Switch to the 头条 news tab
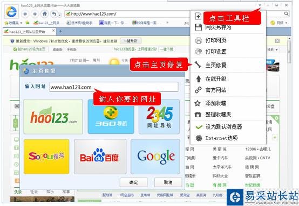This screenshot has width=299, height=206. click(18, 191)
